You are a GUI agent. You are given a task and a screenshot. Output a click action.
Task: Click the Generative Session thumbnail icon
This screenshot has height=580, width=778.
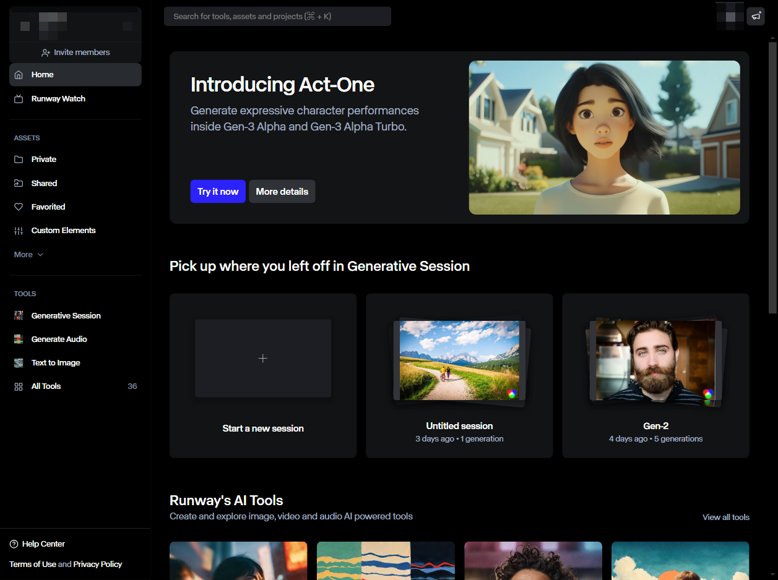(19, 316)
